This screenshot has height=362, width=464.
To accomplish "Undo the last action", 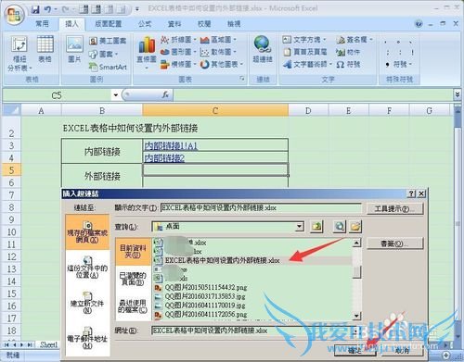I will [x=47, y=9].
